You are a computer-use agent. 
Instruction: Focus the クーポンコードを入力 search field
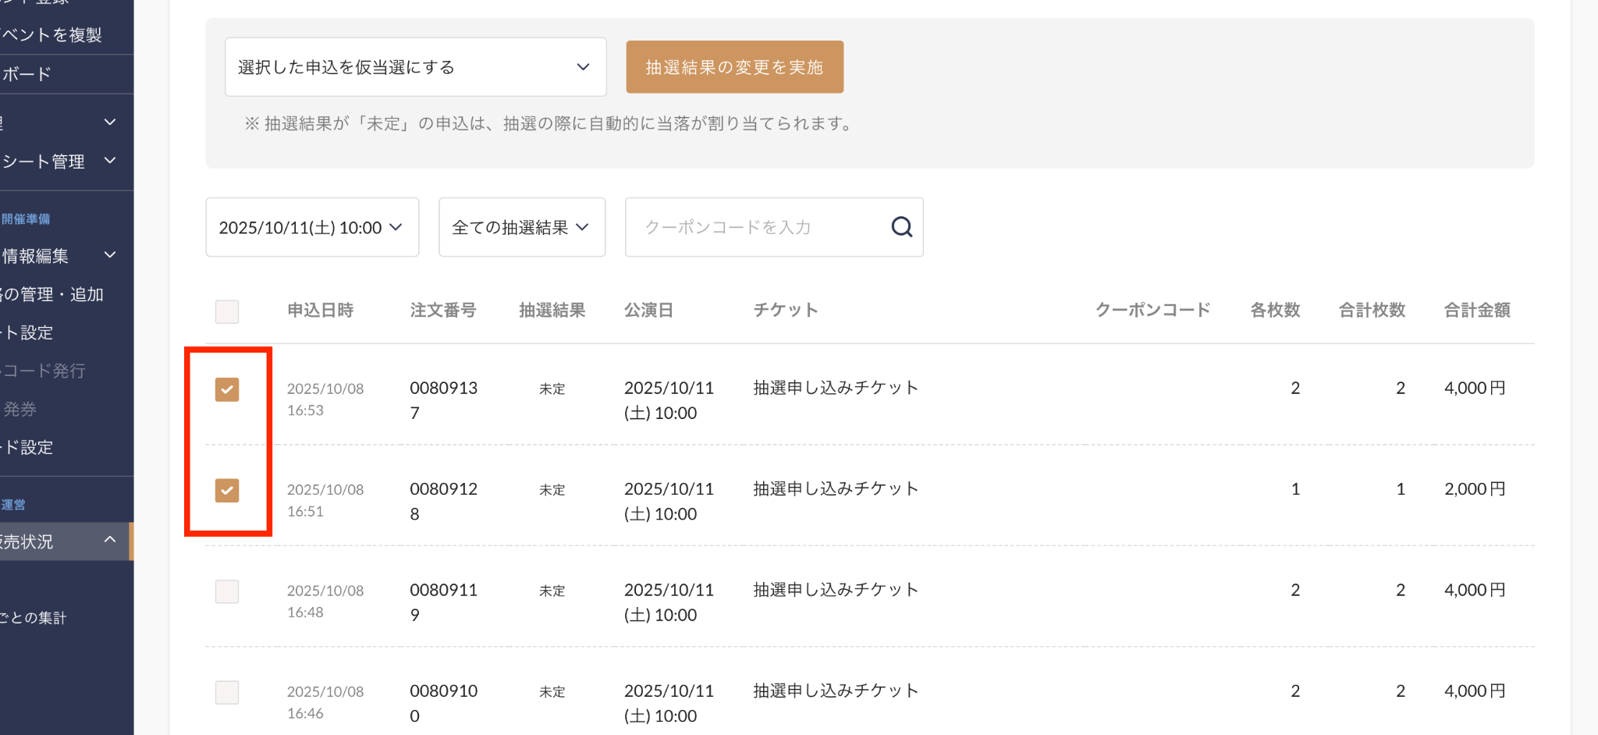(757, 227)
